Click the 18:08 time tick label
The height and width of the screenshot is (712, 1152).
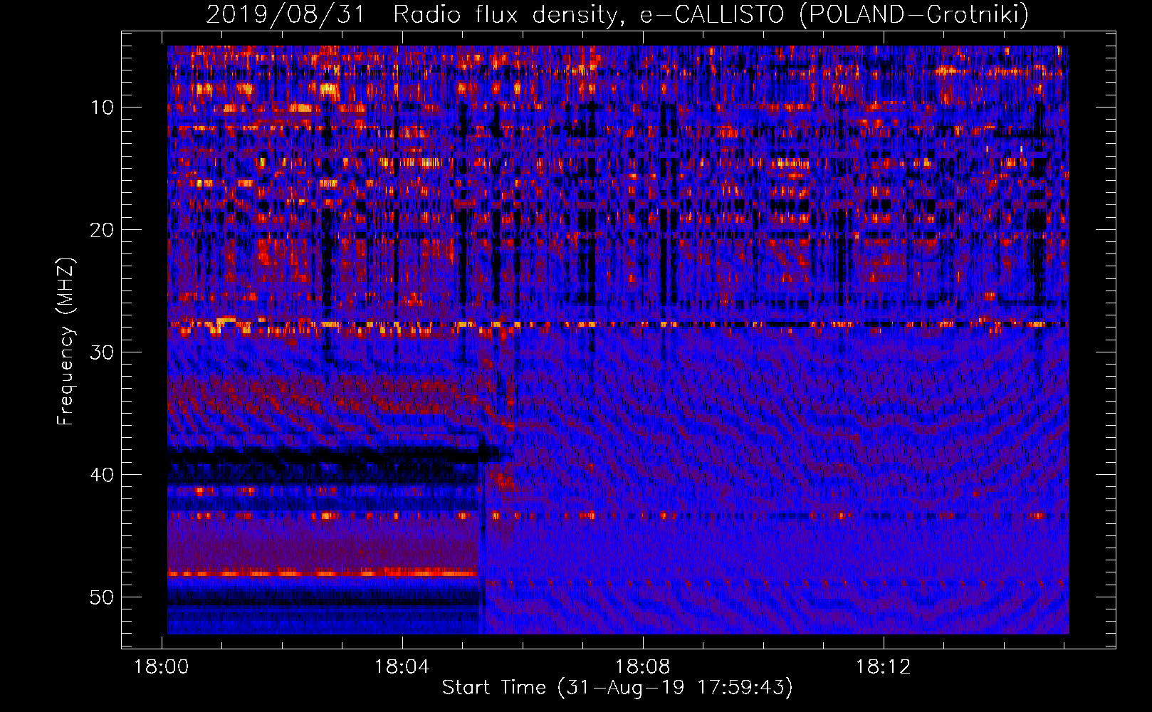tap(643, 667)
